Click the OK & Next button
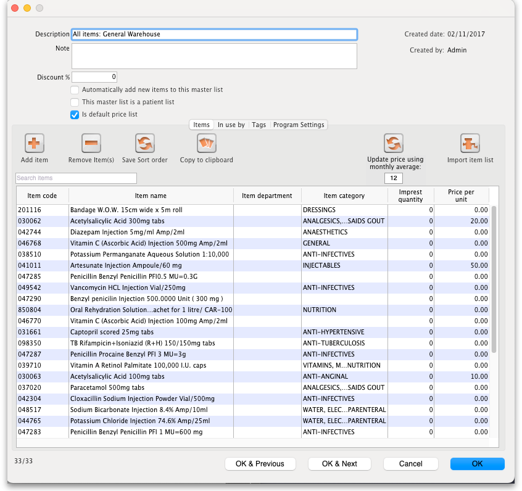The image size is (522, 491). (339, 464)
